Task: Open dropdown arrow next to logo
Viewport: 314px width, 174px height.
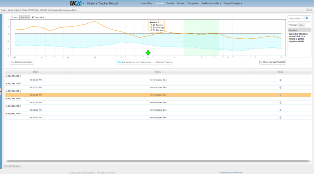Action: [84, 3]
